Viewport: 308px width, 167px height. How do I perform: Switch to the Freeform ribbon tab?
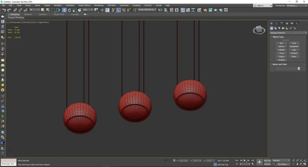28,14
